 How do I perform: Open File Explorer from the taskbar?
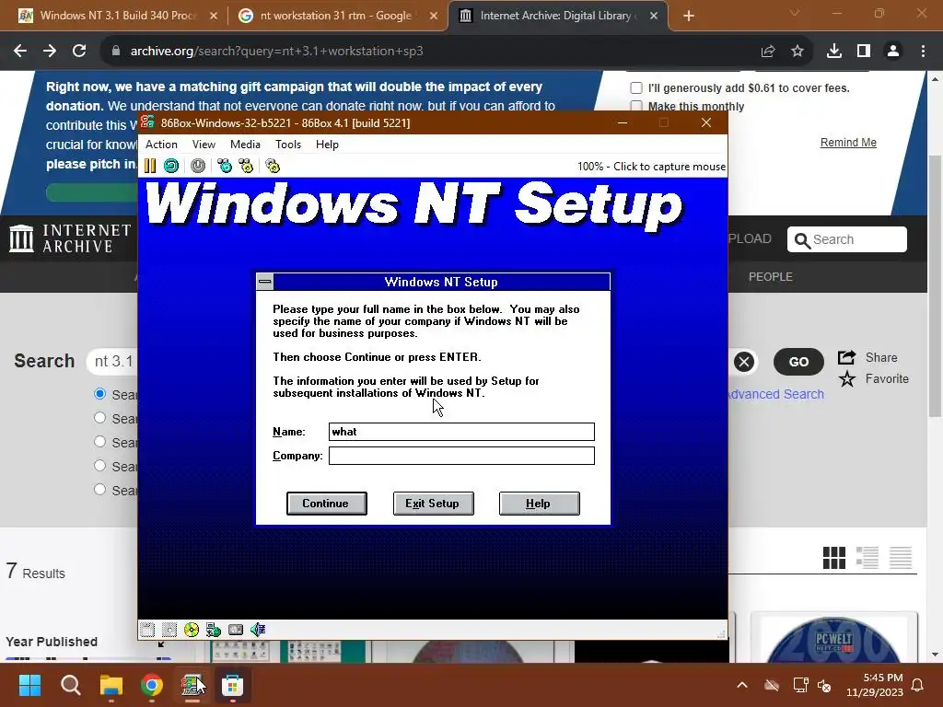(x=111, y=685)
